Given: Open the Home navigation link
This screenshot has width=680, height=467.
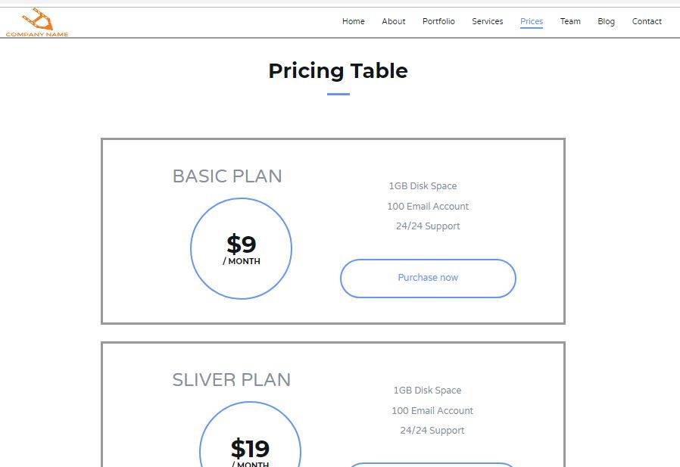Looking at the screenshot, I should coord(353,21).
